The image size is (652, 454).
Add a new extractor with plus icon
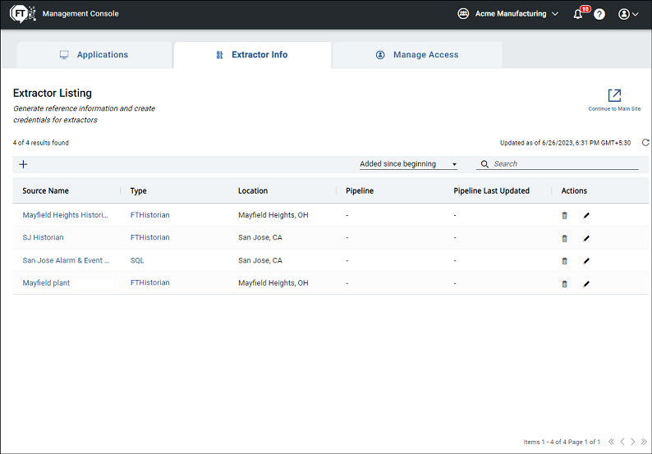(x=23, y=164)
